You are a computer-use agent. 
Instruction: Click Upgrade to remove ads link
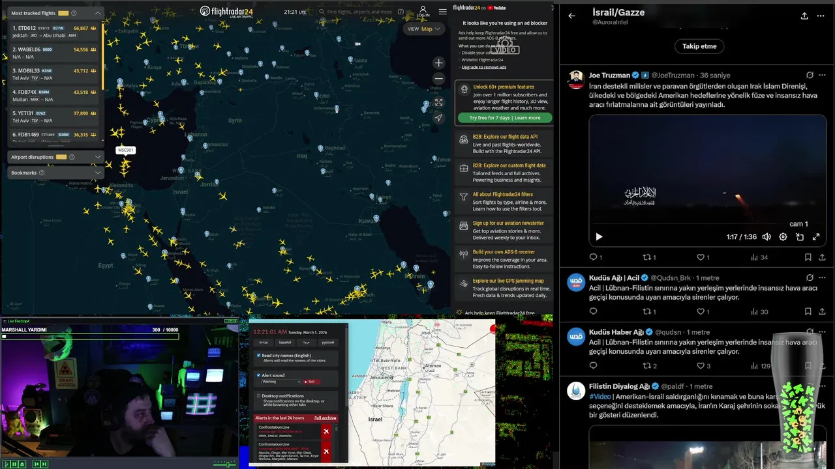click(x=484, y=67)
